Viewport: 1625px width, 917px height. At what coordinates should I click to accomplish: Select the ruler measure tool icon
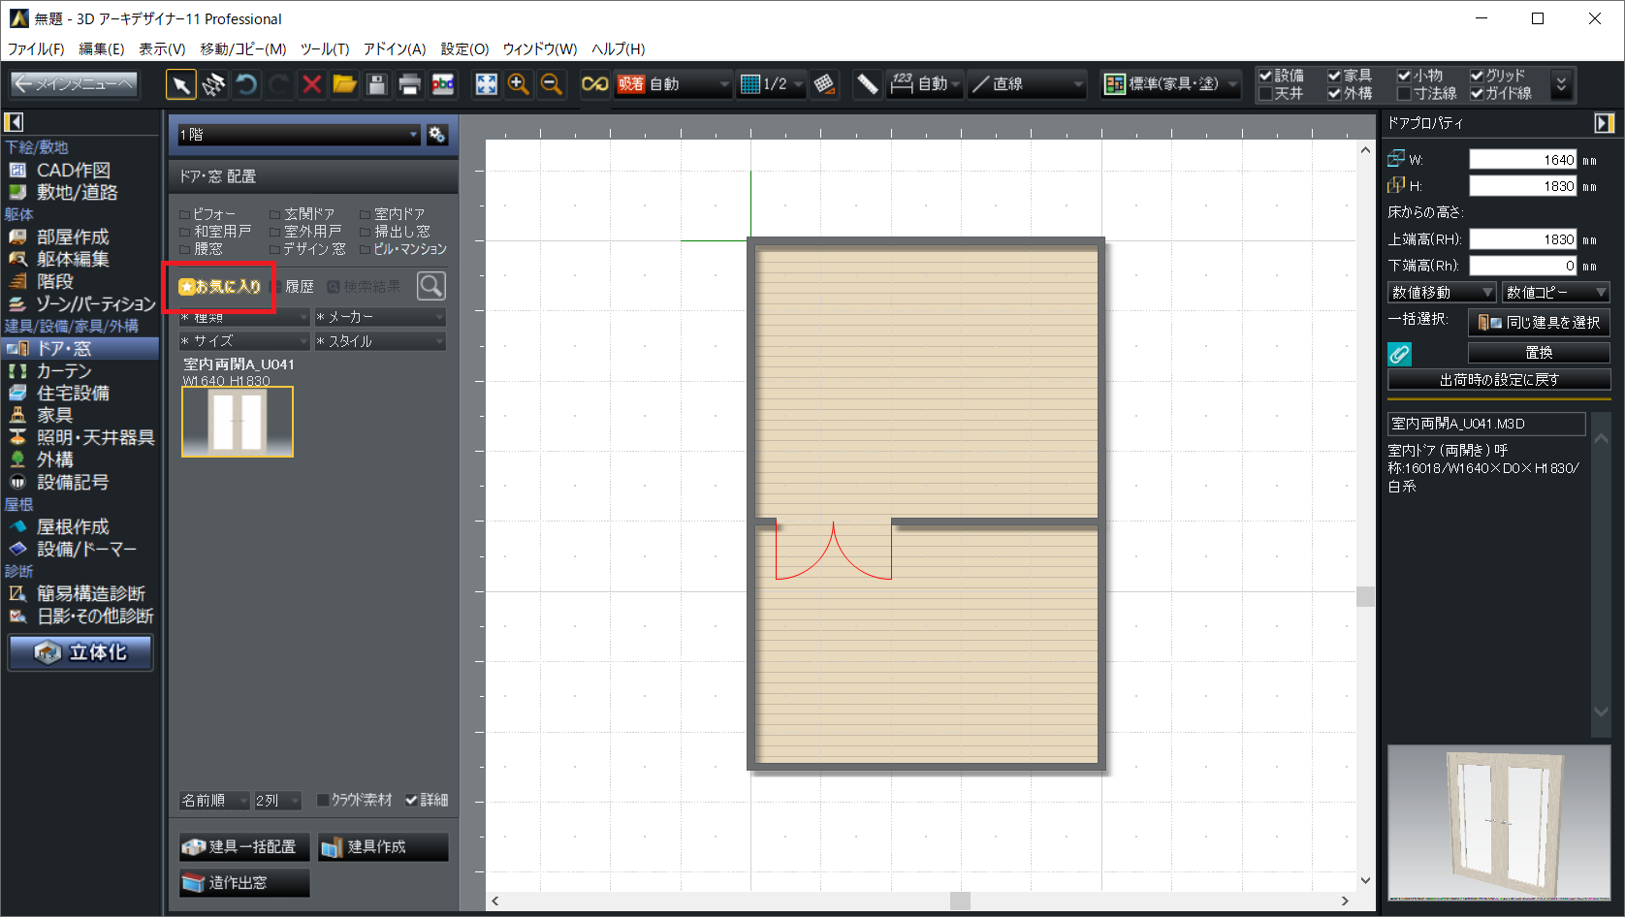867,85
